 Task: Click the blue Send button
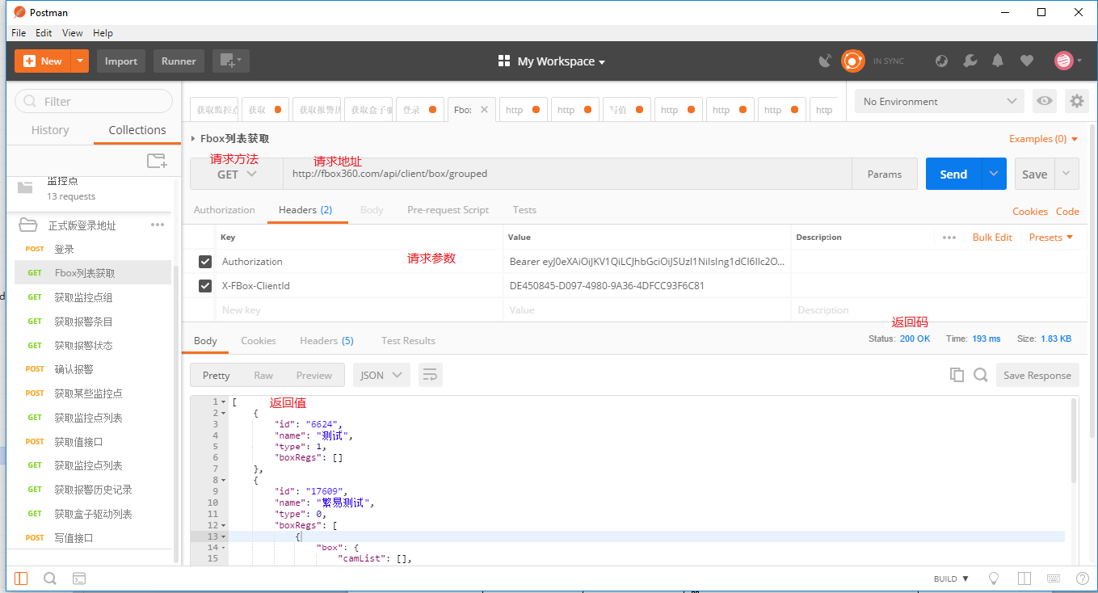click(x=953, y=174)
